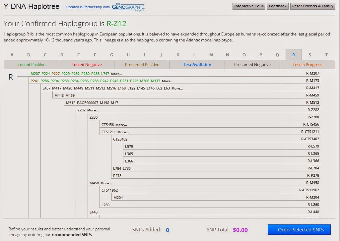Viewport: 340px width, 241px height.
Task: Expand More... next to CTS456
Action: (x=121, y=125)
